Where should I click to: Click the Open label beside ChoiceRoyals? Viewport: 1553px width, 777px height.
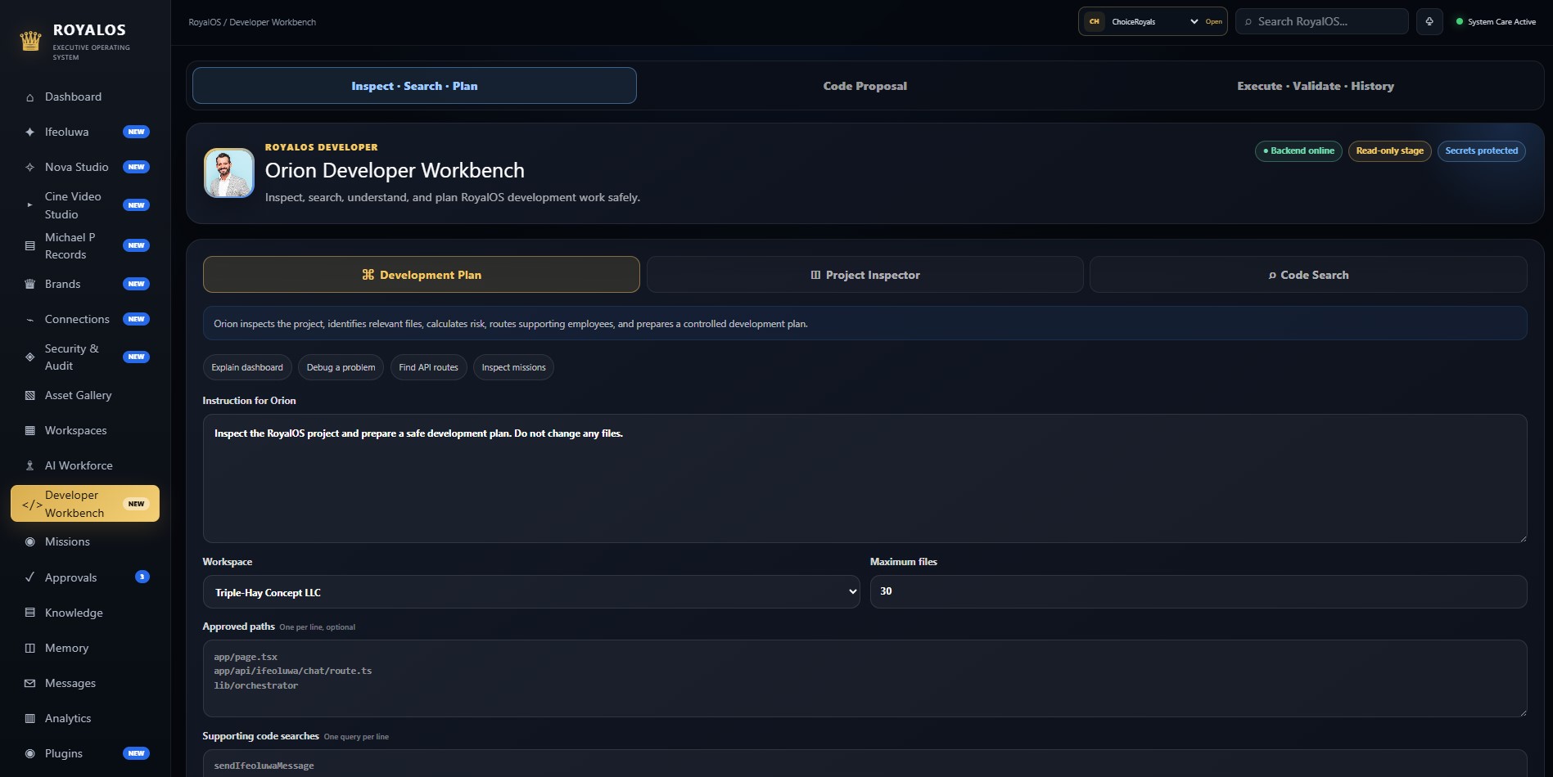click(x=1213, y=22)
